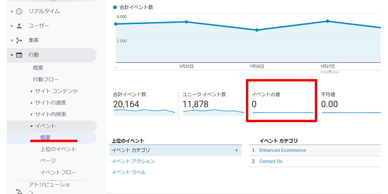Open 上位のイベント report in sidebar

[58, 149]
